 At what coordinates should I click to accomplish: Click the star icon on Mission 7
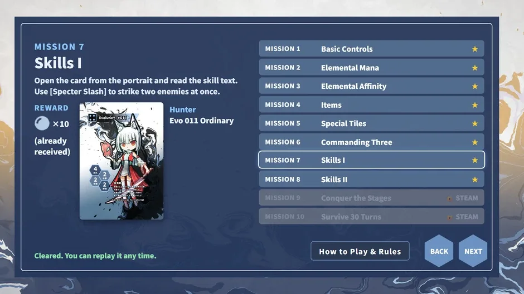tap(474, 160)
